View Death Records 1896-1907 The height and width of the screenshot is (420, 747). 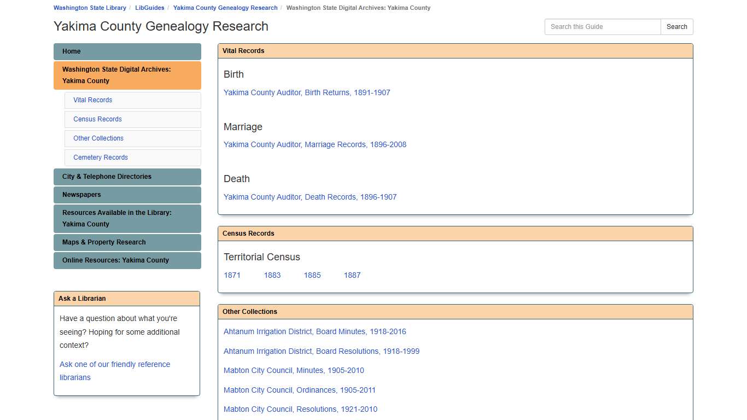310,197
